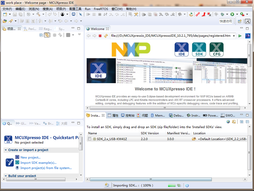Click the Expand All plus icon in SDK view
This screenshot has height=191, width=254.
242,122
